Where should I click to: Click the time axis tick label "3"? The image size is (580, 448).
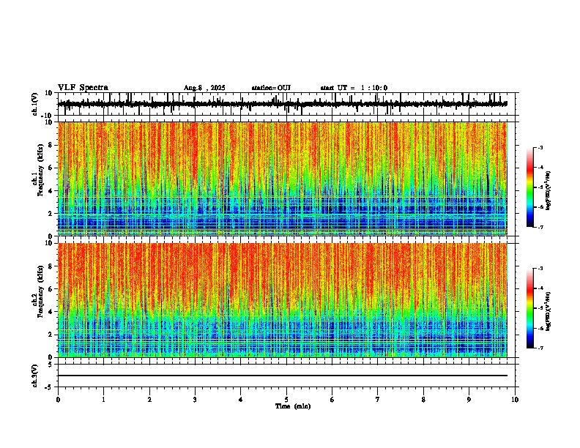(195, 400)
